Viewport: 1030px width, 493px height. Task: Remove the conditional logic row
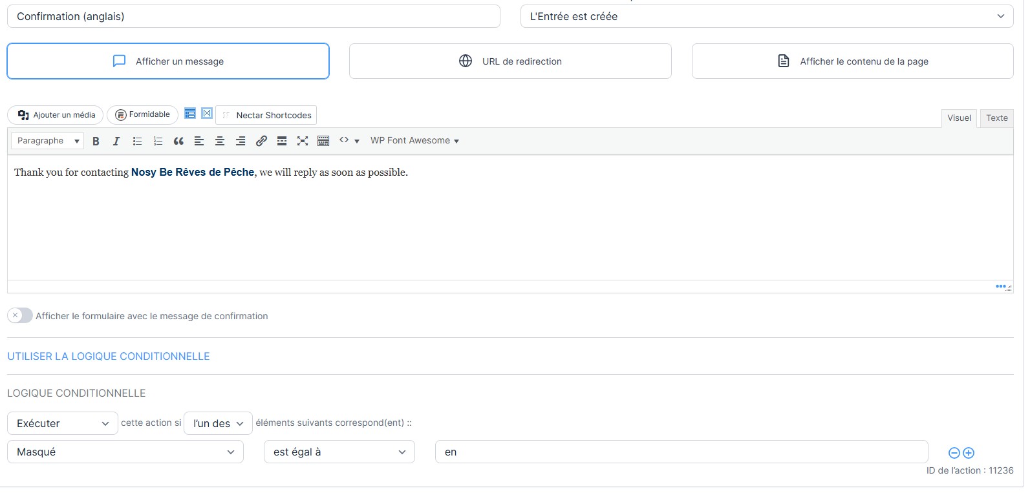click(x=954, y=453)
